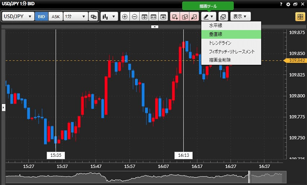Click the edit indicator icon in pink
The width and height of the screenshot is (307, 185).
point(185,17)
